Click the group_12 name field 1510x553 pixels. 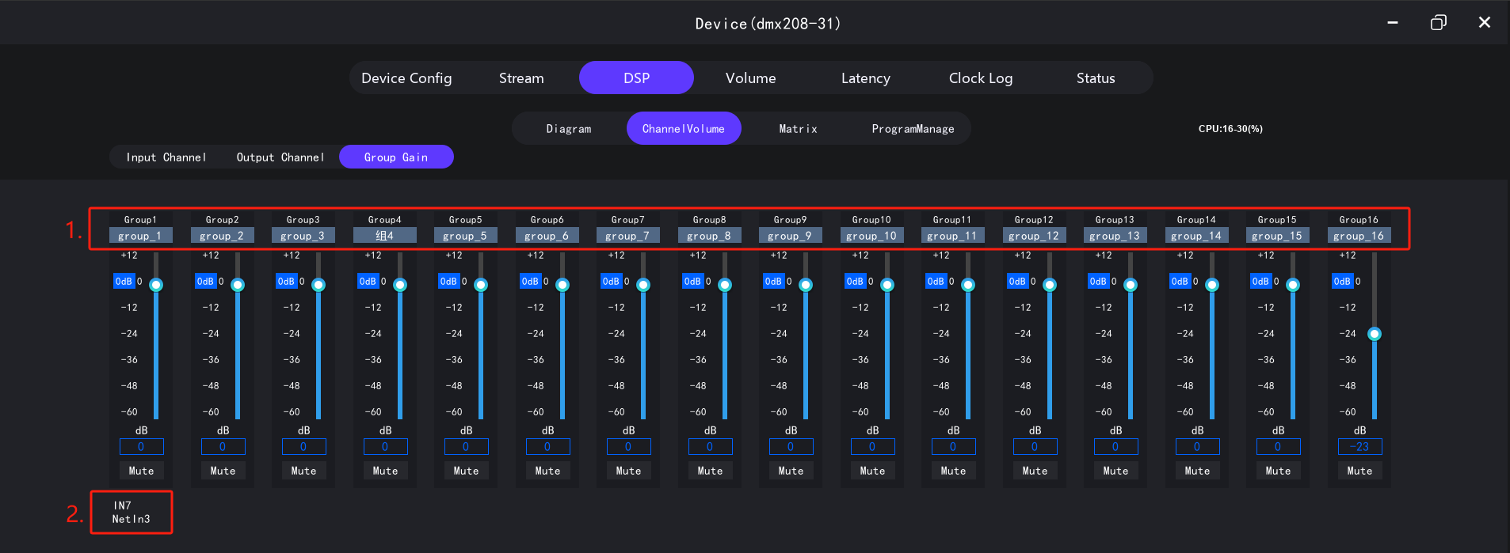1033,236
